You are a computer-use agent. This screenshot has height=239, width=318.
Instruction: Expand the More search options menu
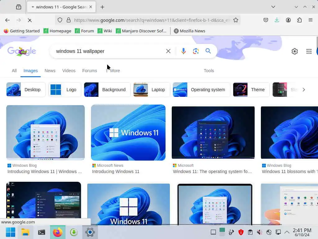[x=113, y=71]
